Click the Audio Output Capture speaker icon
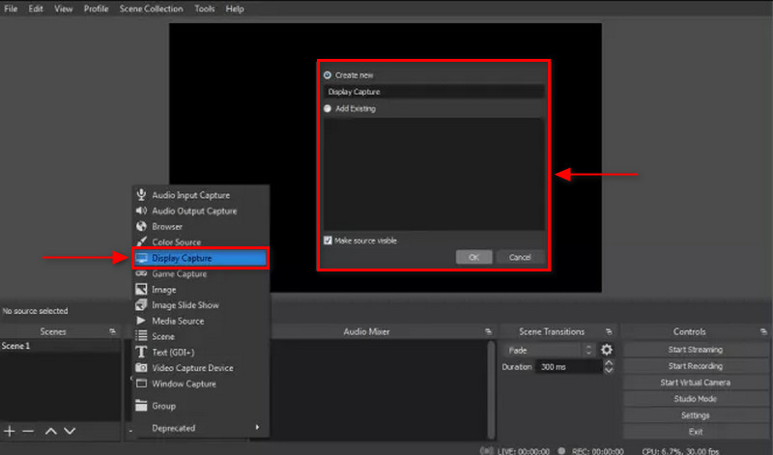The width and height of the screenshot is (773, 455). tap(141, 211)
